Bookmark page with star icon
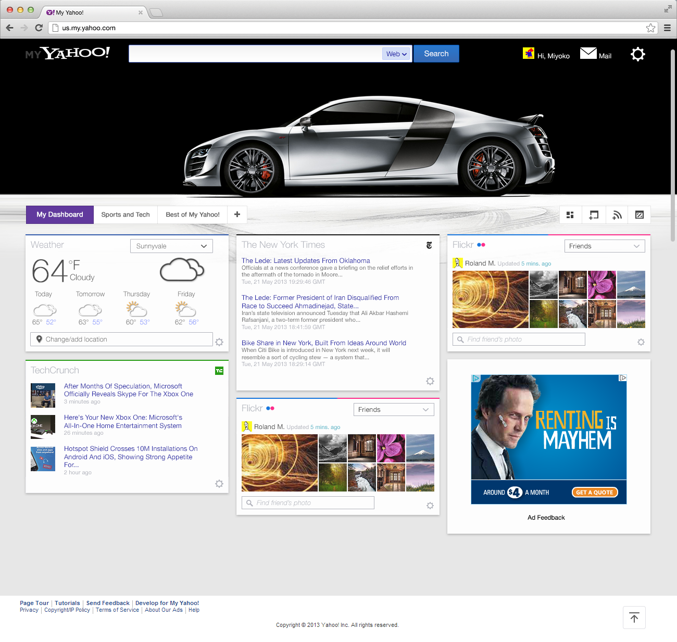The width and height of the screenshot is (677, 642). pos(651,28)
